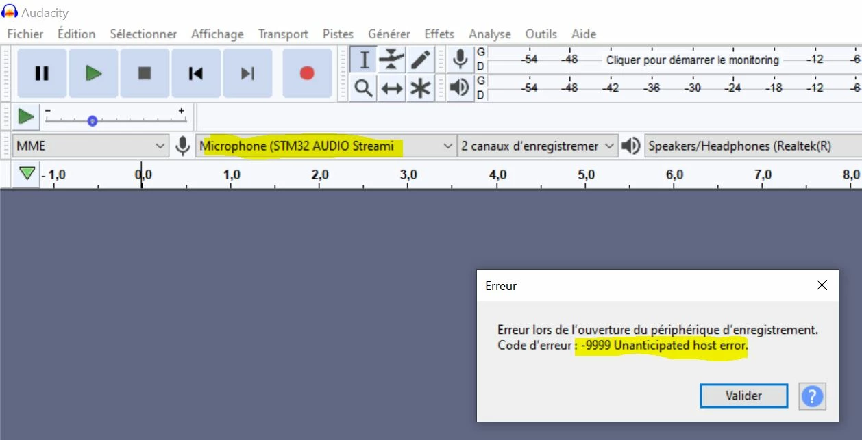Screen dimensions: 862x440
Task: Click 'Cliquer pour démarrer le monitoring' meter
Action: point(693,60)
